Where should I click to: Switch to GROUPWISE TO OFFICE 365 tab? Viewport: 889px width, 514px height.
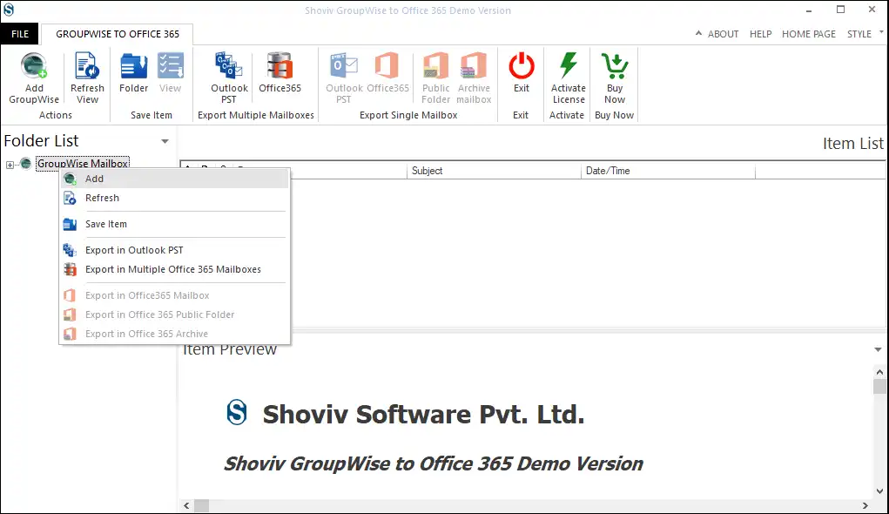coord(118,34)
